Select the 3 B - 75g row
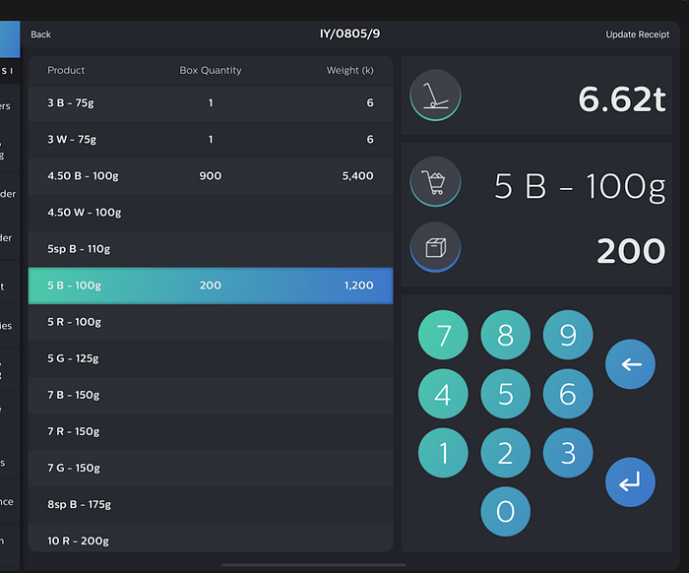689x573 pixels. pyautogui.click(x=211, y=102)
